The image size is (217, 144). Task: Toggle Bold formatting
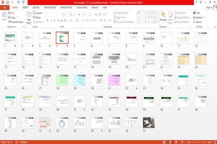point(48,21)
